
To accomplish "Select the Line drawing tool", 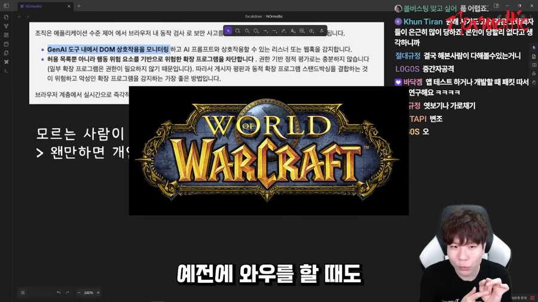I will pyautogui.click(x=274, y=31).
